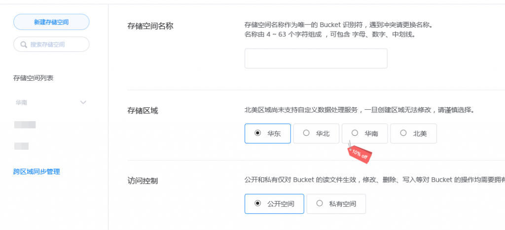Screen dimensions: 505x230
Task: Click the 北美 radio circle
Action: (x=403, y=133)
